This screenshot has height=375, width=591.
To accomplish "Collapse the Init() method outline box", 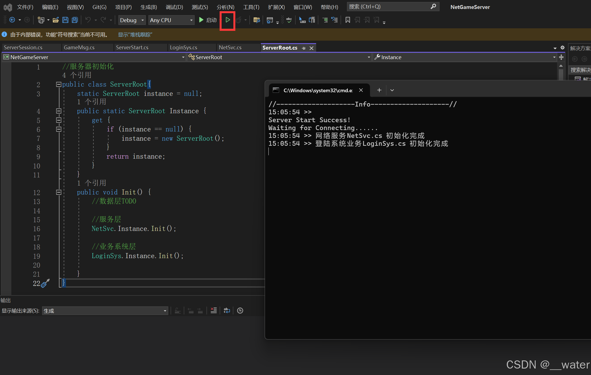I will coord(59,192).
